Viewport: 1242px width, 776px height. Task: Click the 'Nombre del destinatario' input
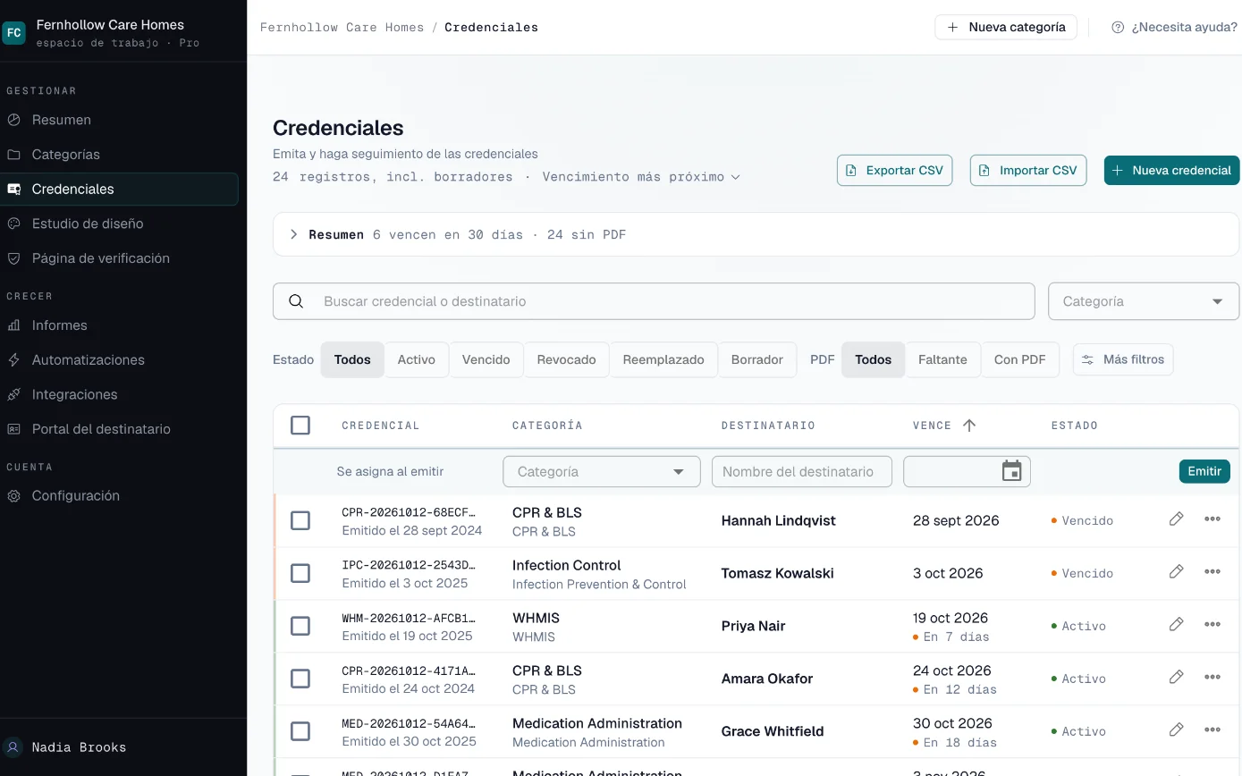coord(802,471)
